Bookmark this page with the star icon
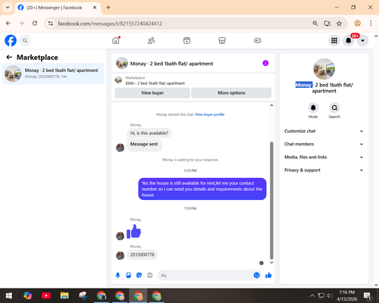Screen dimensions: 379x303 pos(339,23)
